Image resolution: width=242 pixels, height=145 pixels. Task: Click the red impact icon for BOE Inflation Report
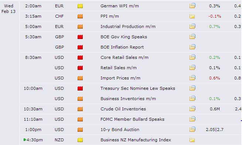[x=80, y=47]
